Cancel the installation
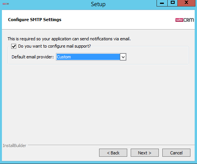Screen dimensions: 197x164 [x=176, y=153]
